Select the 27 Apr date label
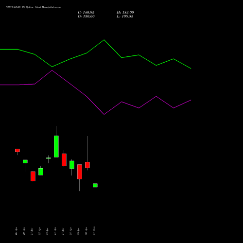Viewport: 243px width, 243px height. [63, 231]
